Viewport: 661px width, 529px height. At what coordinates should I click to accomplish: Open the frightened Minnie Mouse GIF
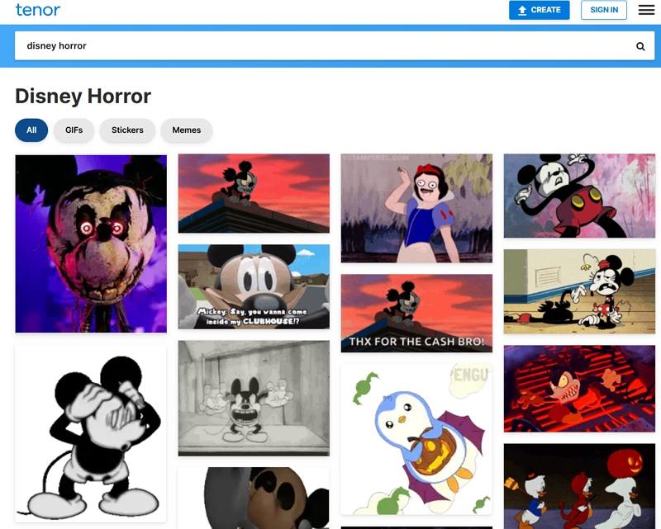[x=580, y=291]
